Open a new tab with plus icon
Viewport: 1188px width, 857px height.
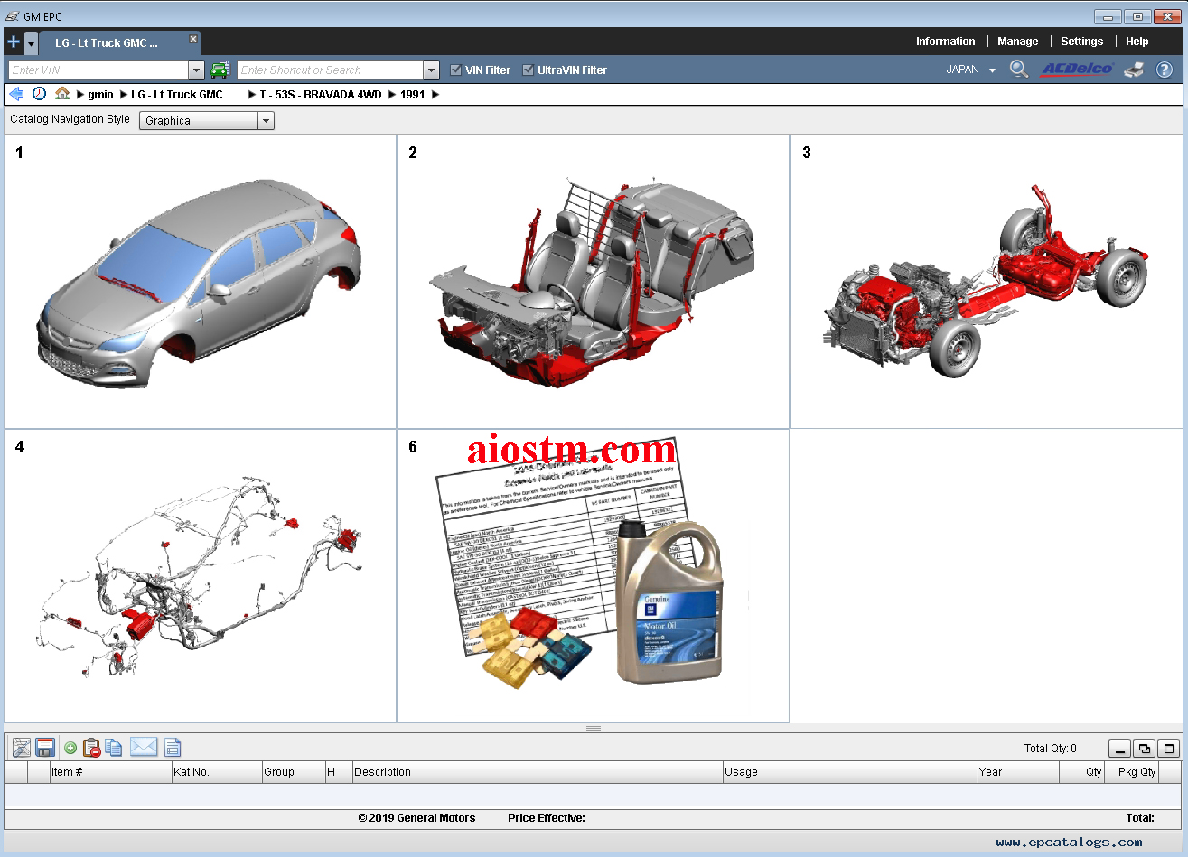pos(13,42)
